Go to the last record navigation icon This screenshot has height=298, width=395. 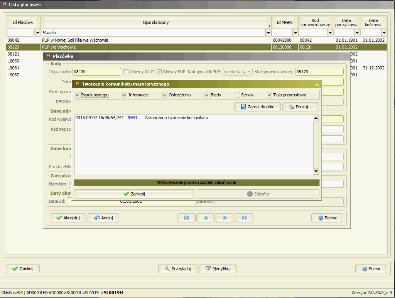tap(244, 218)
